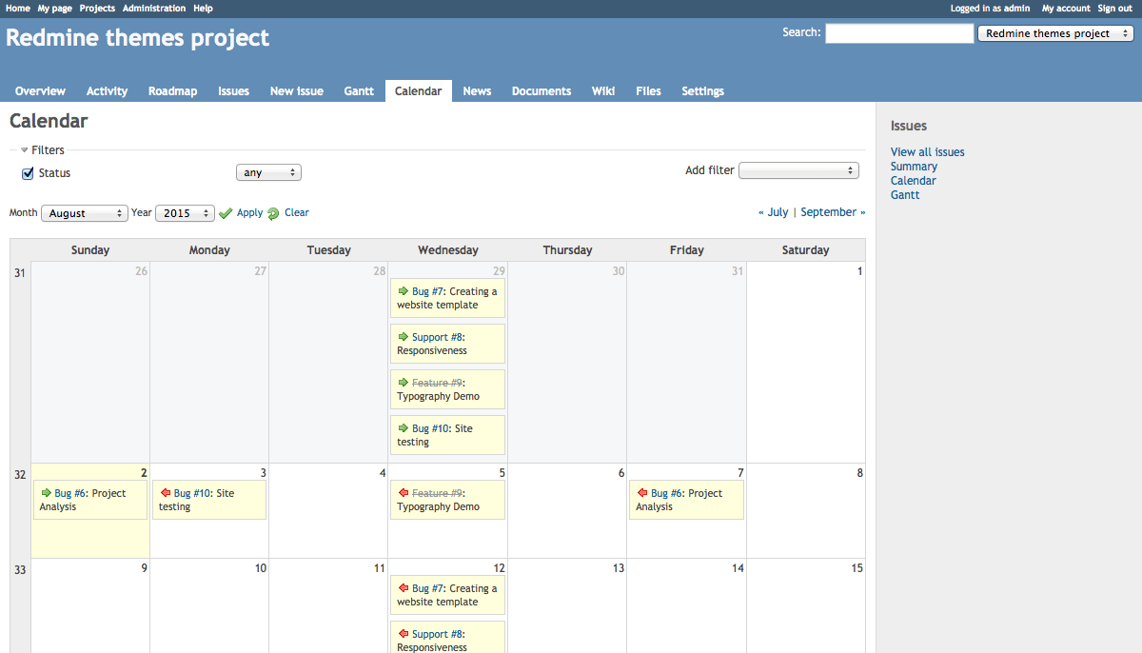Select the Calendar tab
This screenshot has height=653, width=1142.
pos(418,91)
